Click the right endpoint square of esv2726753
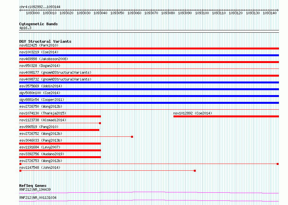 (x=278, y=164)
